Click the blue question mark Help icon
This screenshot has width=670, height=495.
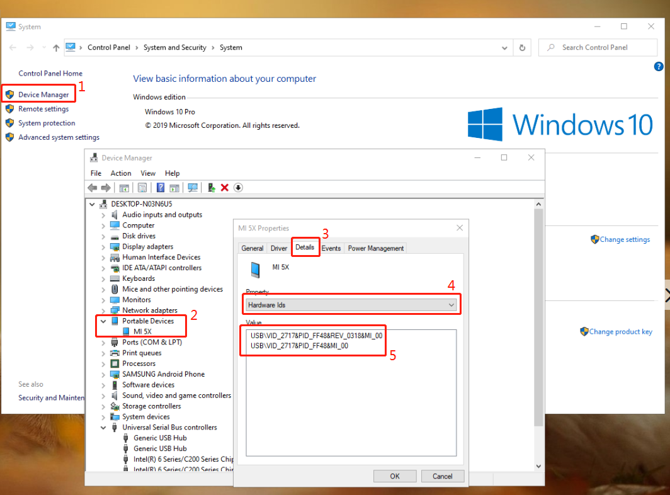click(x=161, y=188)
